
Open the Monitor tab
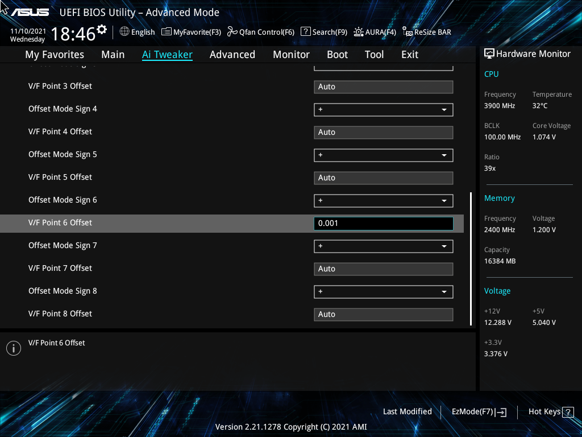point(292,55)
